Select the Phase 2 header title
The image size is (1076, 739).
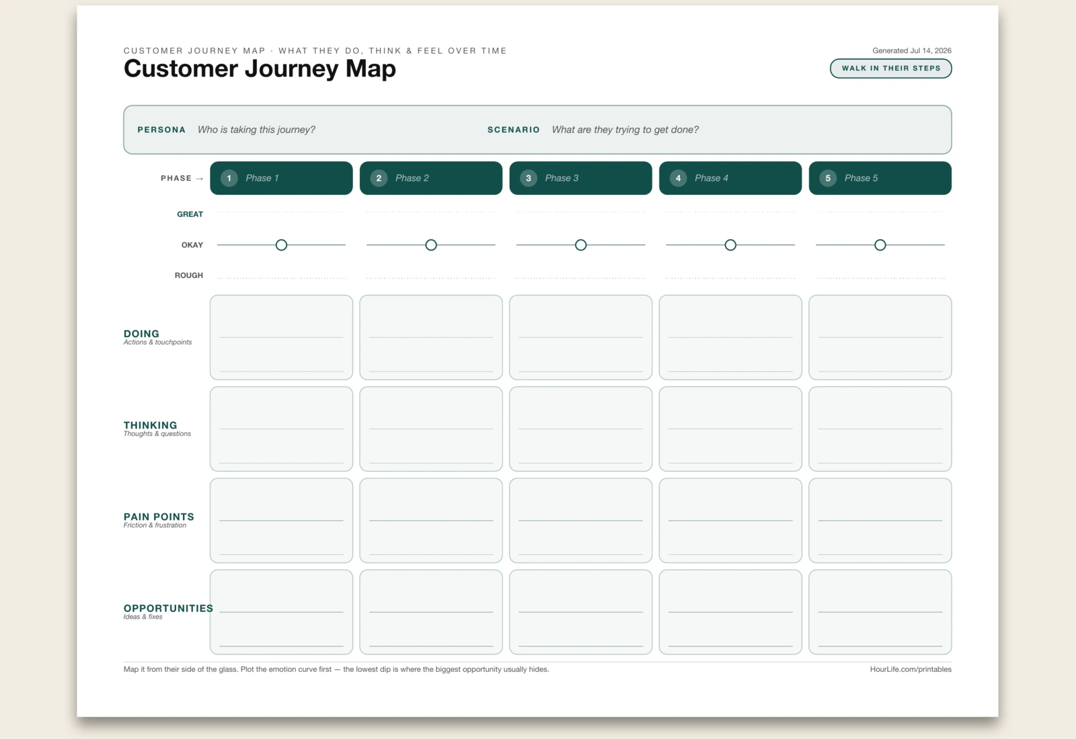point(412,178)
